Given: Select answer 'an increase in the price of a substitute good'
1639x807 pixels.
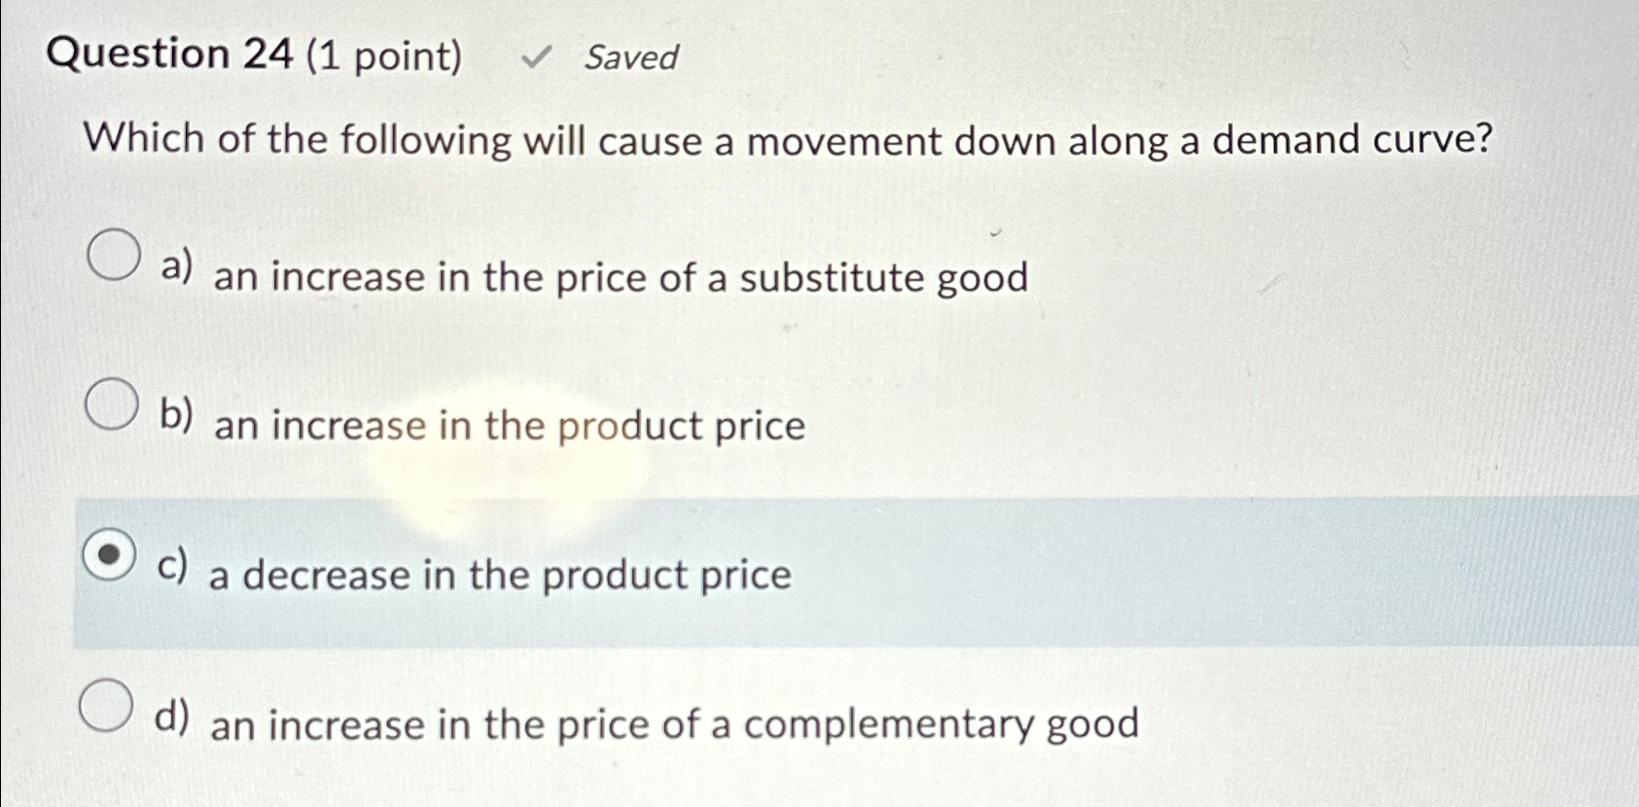Looking at the screenshot, I should click(618, 279).
